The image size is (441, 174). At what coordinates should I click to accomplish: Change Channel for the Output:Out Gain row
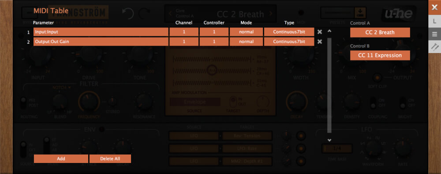(184, 42)
